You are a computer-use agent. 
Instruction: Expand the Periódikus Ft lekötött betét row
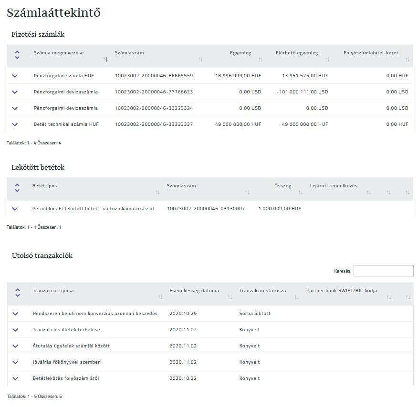pyautogui.click(x=15, y=209)
